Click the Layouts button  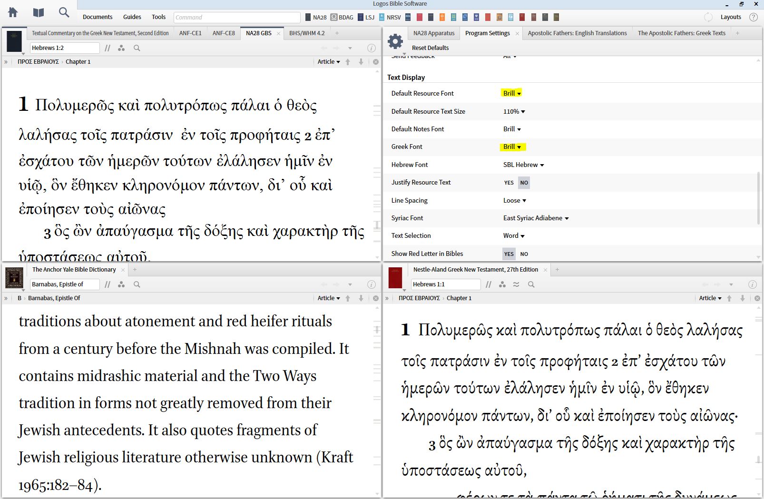[730, 17]
